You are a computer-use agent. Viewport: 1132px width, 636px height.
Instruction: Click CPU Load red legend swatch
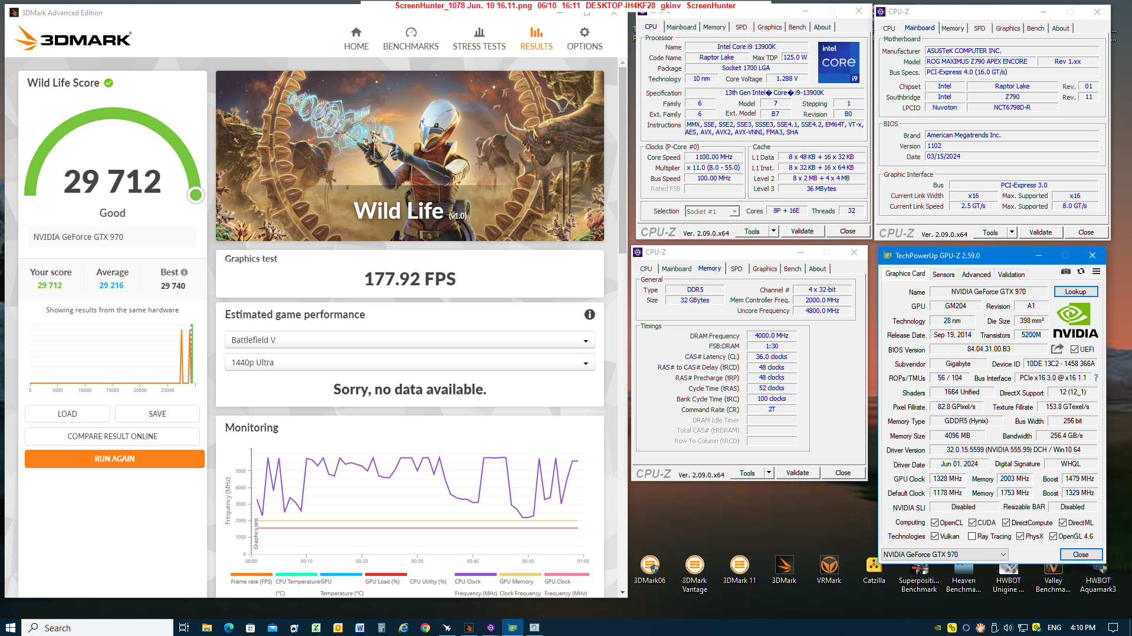pos(386,574)
